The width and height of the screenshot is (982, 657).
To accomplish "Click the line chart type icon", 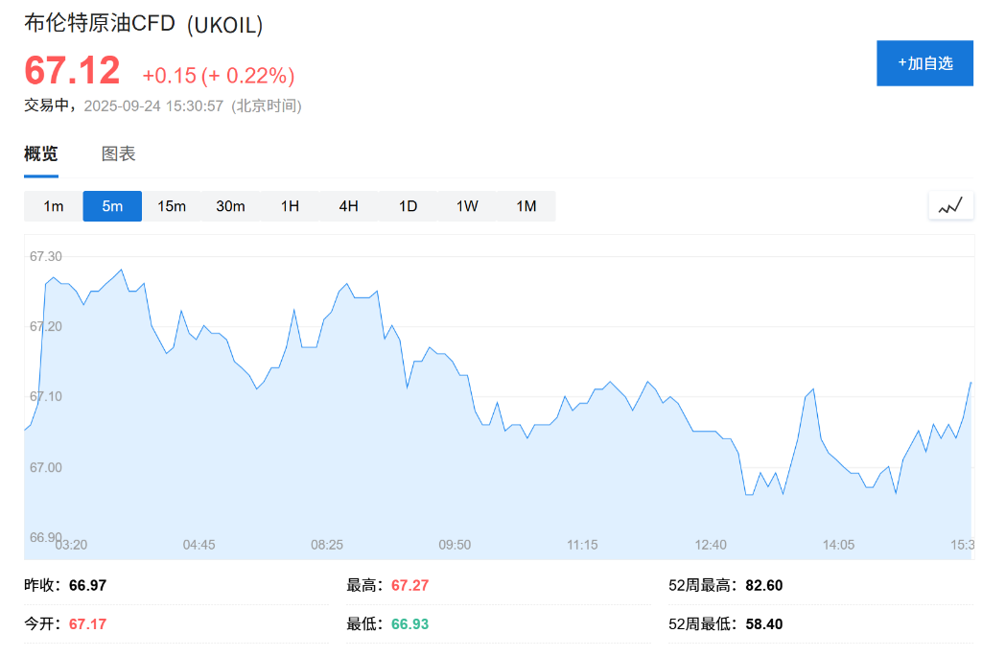I will click(x=950, y=205).
